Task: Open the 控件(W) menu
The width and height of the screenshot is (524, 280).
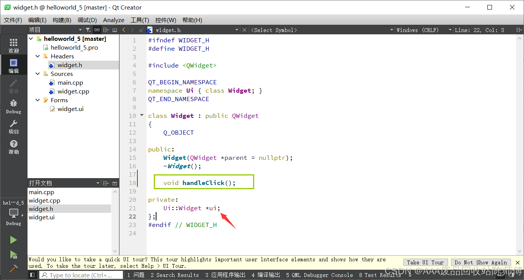Action: (166, 20)
